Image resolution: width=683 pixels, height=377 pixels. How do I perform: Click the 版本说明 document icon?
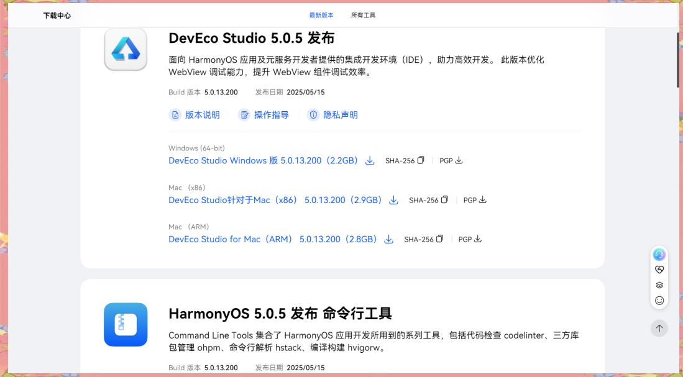[x=175, y=115]
